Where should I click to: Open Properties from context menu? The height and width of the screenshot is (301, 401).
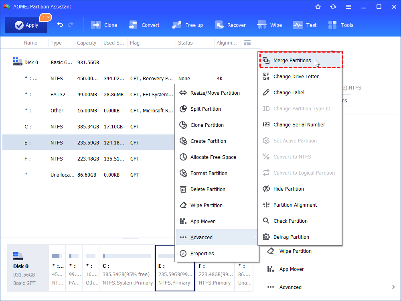[217, 253]
